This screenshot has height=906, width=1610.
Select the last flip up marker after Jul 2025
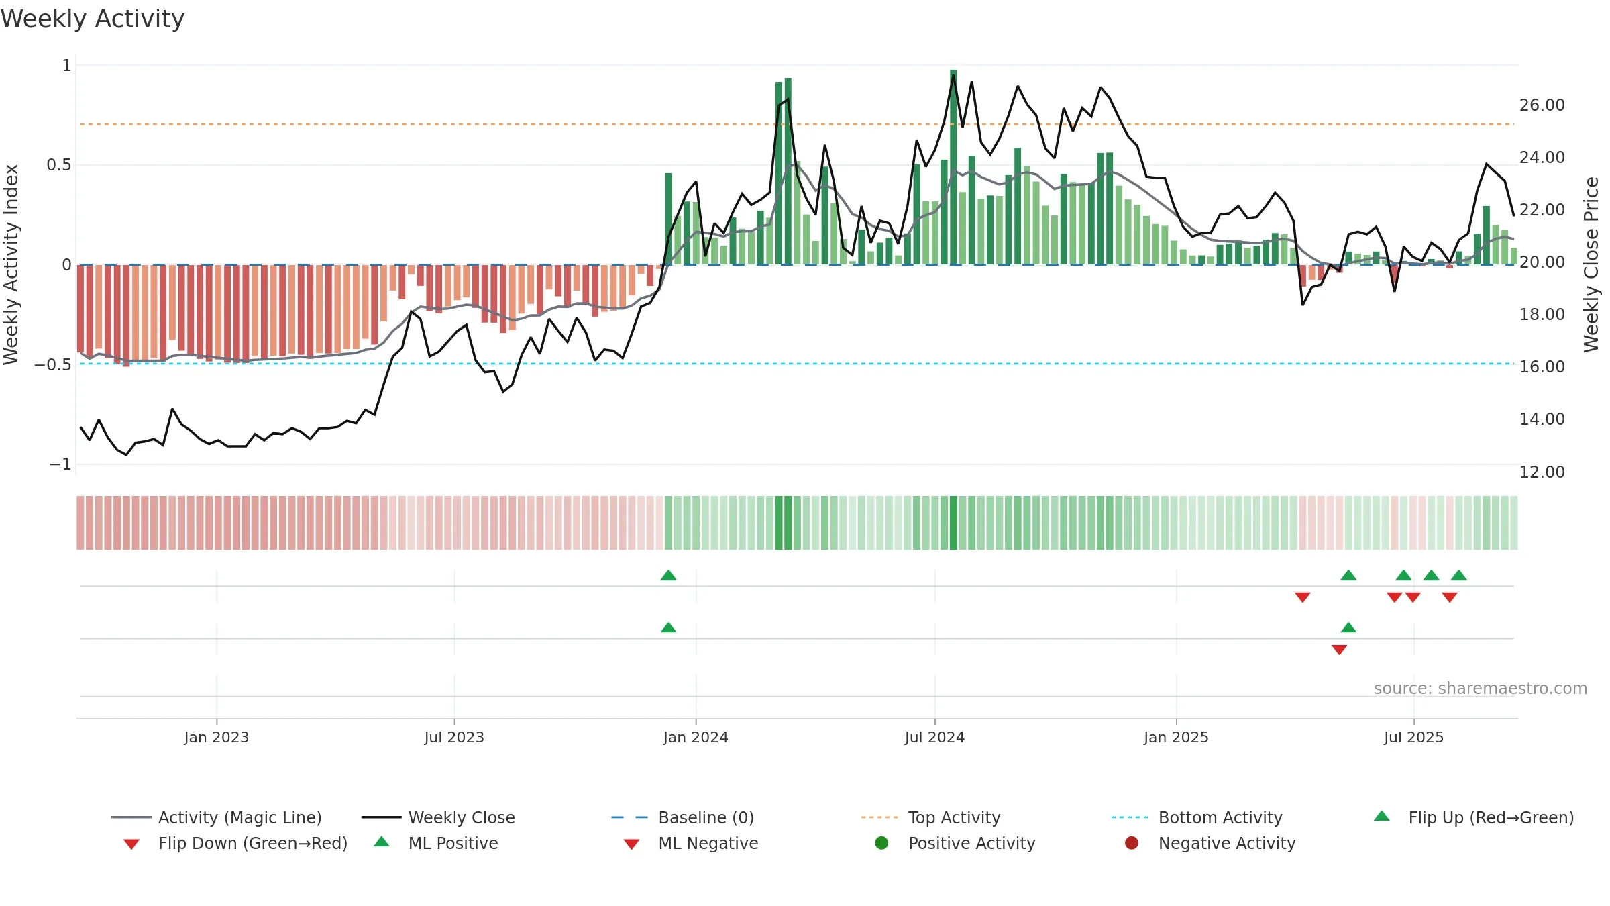click(1459, 575)
